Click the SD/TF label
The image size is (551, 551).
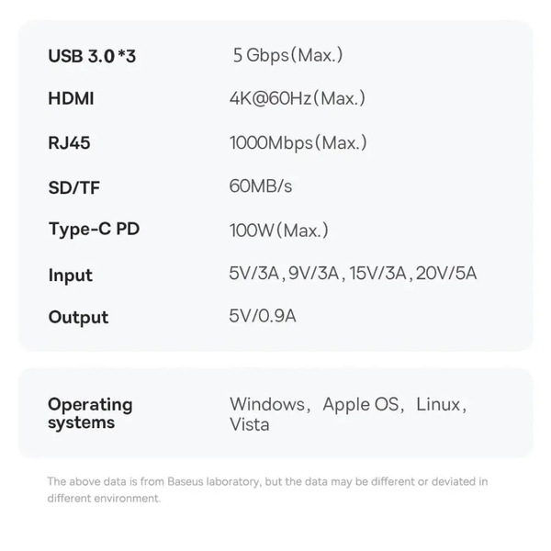pos(74,187)
